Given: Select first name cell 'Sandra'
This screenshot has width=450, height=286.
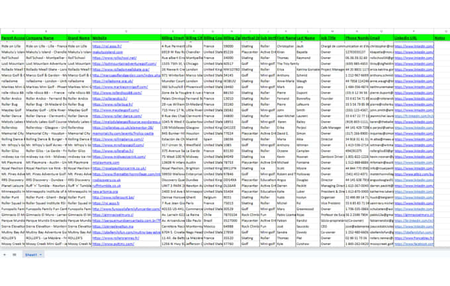Looking at the screenshot, I should [x=286, y=232].
